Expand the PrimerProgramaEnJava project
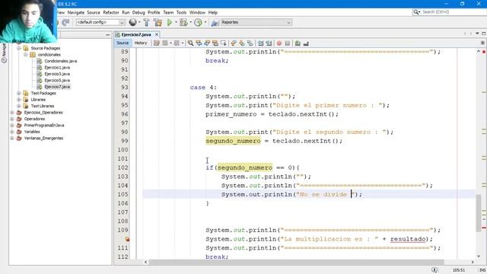 (x=12, y=125)
